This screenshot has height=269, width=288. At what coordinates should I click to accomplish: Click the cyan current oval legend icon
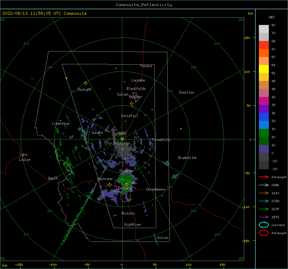coord(264,225)
